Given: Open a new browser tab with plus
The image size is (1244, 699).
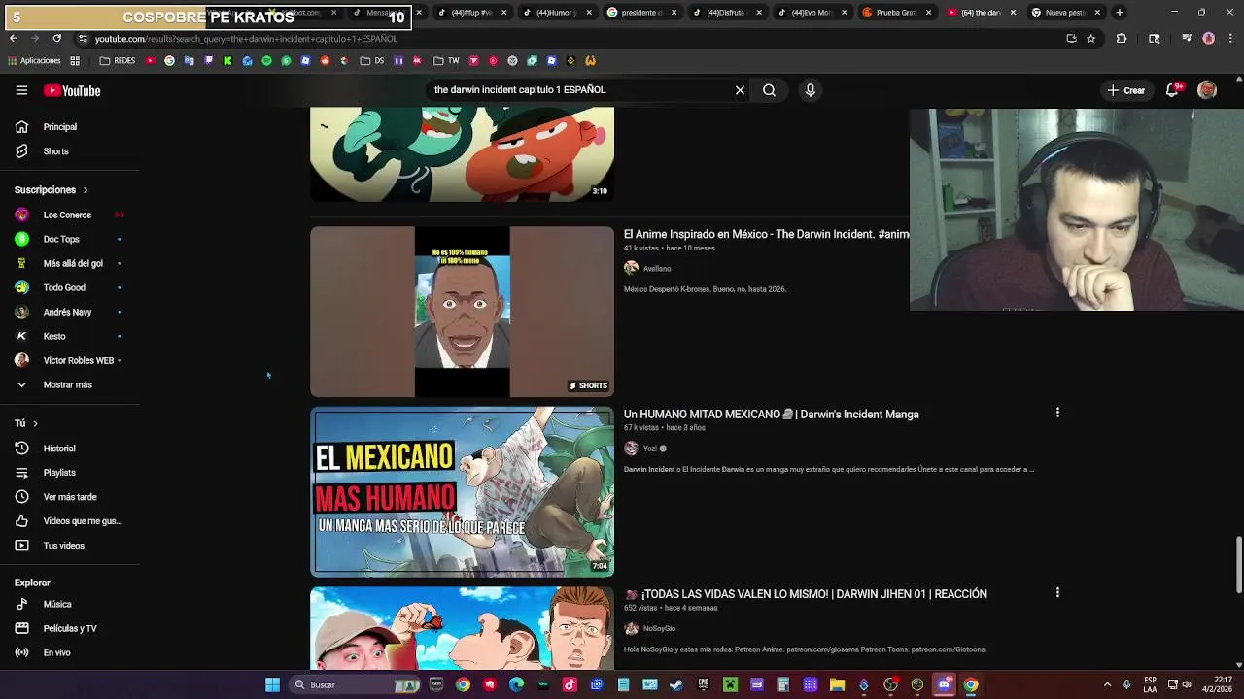Looking at the screenshot, I should [1120, 13].
